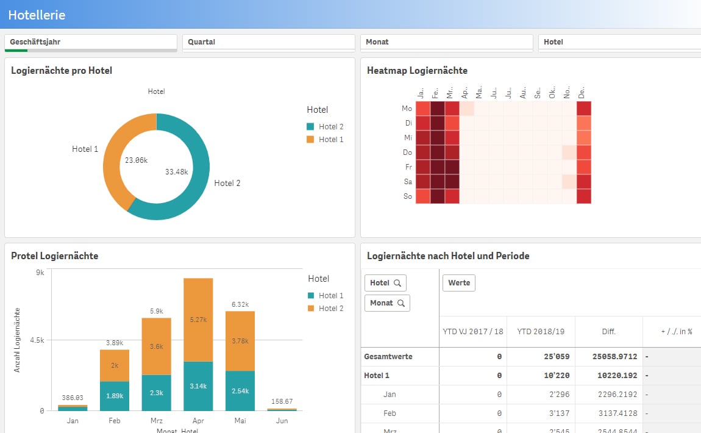Click the So row label in heatmap

point(408,196)
